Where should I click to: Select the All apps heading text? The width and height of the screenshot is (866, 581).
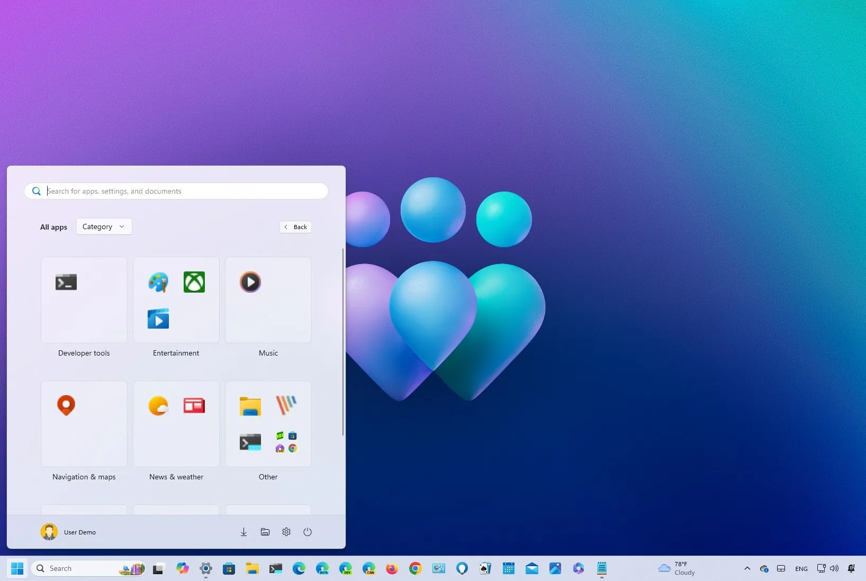pyautogui.click(x=53, y=227)
